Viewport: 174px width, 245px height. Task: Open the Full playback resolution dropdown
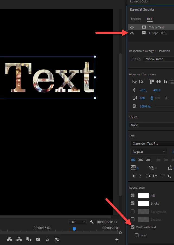[77, 222]
